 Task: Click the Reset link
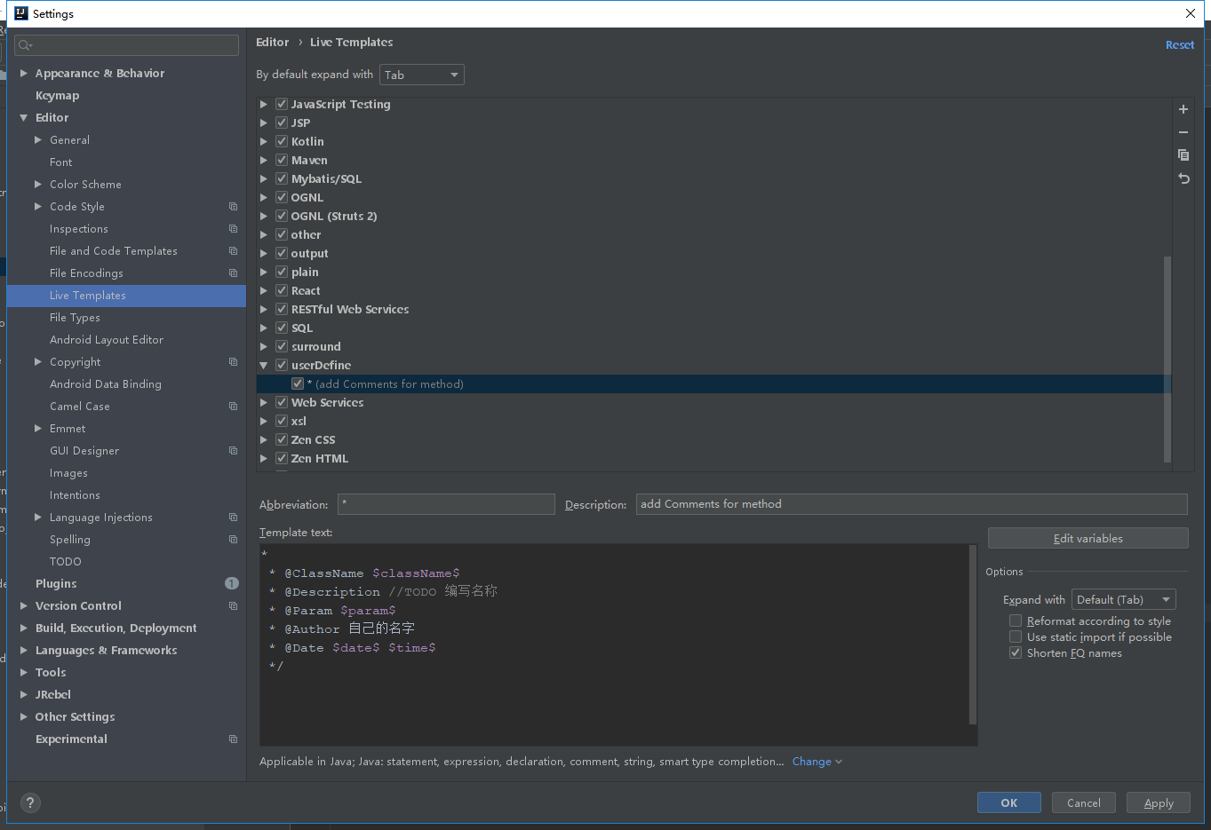coord(1180,44)
